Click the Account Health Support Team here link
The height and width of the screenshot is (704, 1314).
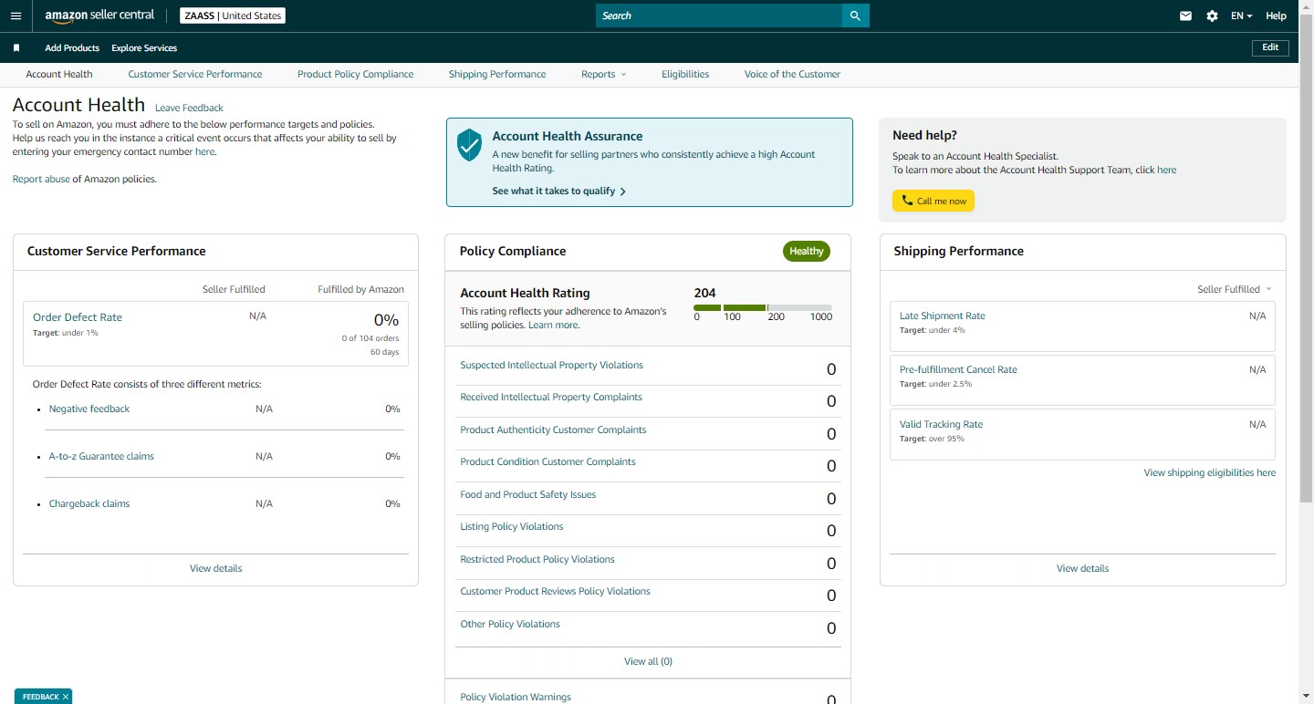[x=1166, y=170]
